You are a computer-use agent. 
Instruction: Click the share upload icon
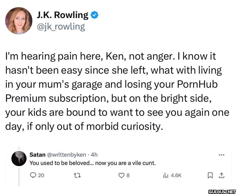[x=222, y=175]
